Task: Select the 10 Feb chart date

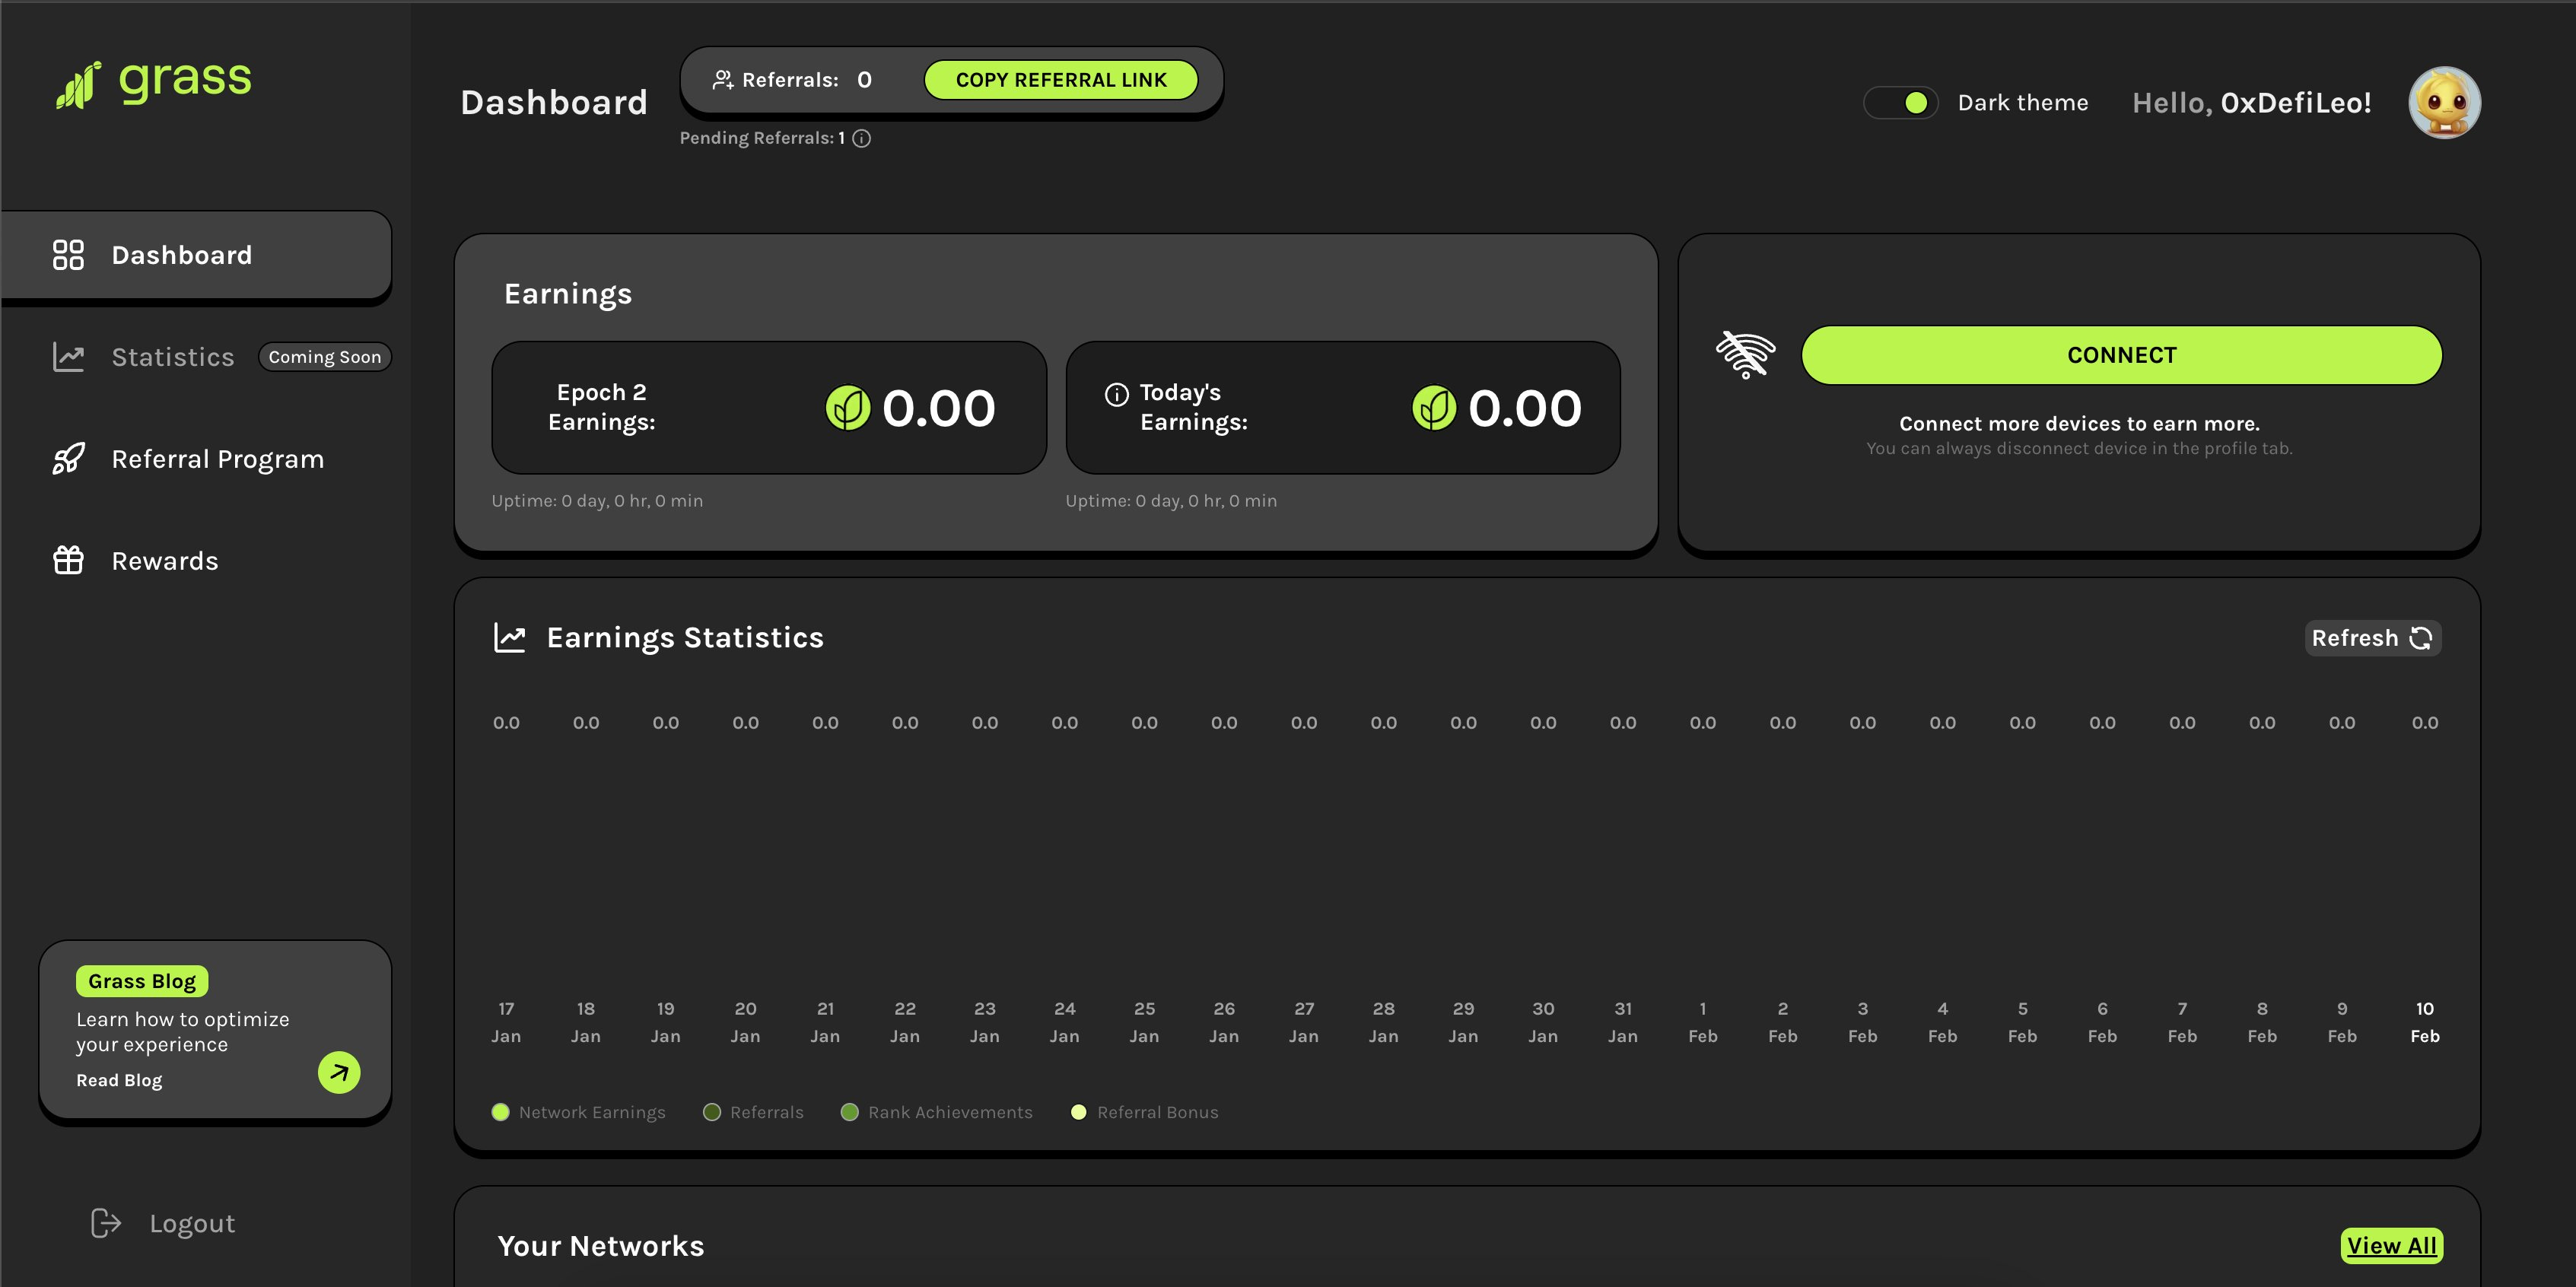Action: tap(2424, 1022)
